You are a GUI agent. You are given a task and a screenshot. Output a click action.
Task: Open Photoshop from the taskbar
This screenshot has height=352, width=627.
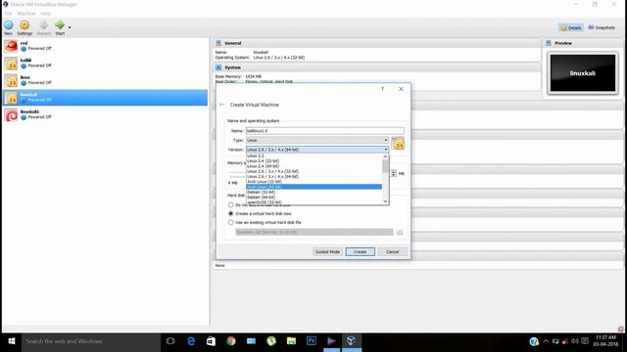(x=312, y=341)
